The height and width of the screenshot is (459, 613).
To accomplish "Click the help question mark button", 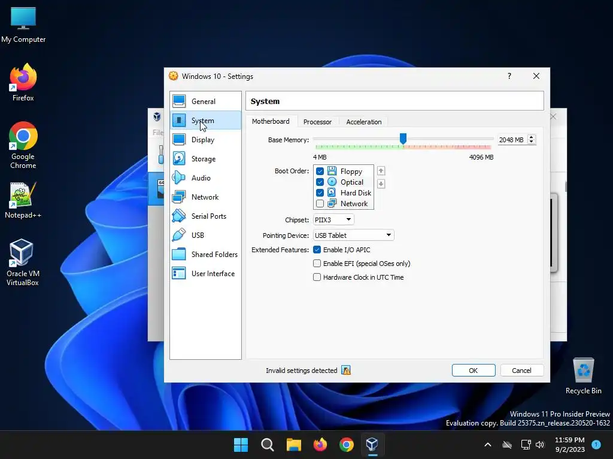I will tap(509, 76).
